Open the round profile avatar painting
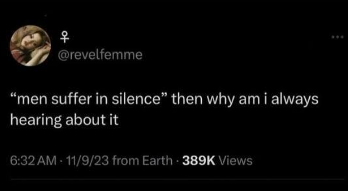The width and height of the screenshot is (348, 191). 30,46
